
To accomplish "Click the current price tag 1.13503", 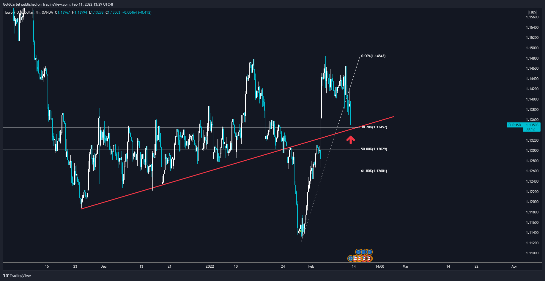I will (532, 125).
